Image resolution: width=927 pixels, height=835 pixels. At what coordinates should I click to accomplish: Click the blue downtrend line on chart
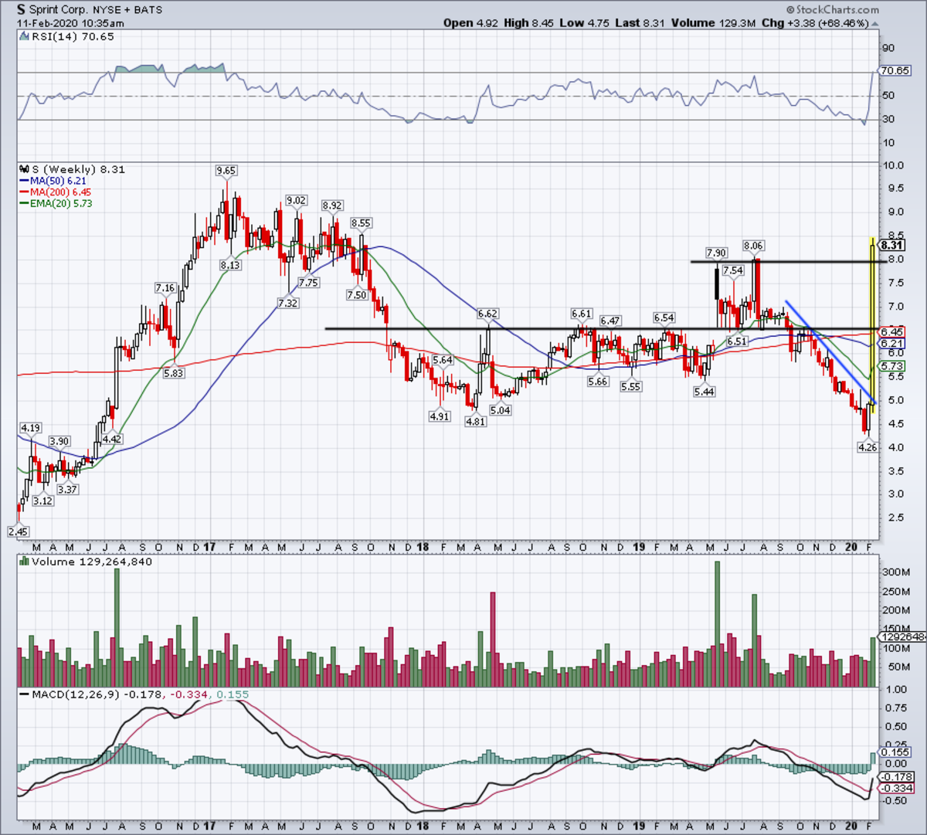pos(830,351)
